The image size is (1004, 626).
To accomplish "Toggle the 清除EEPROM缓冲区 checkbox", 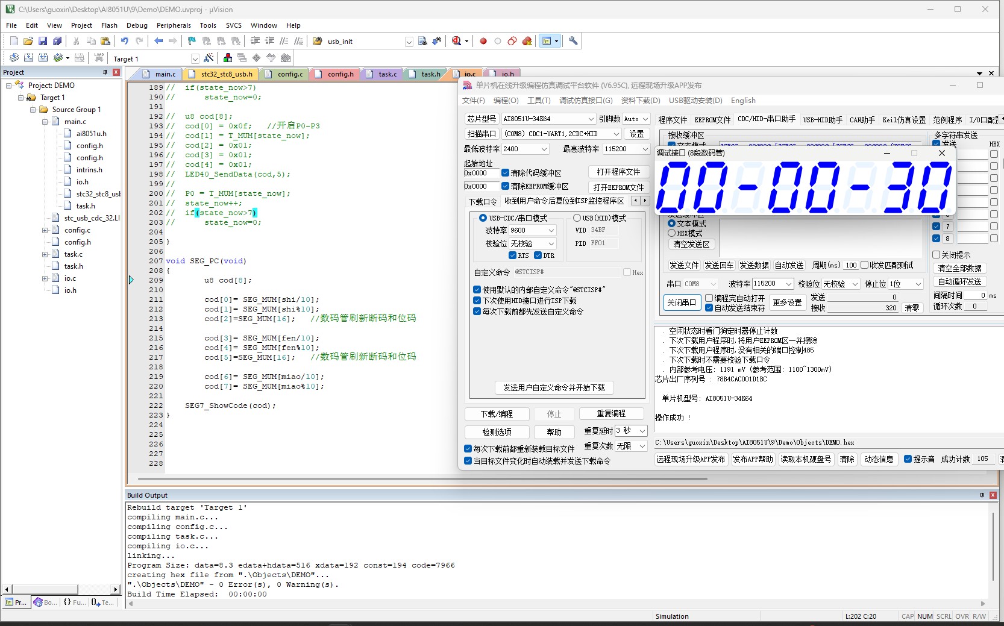I will point(506,186).
